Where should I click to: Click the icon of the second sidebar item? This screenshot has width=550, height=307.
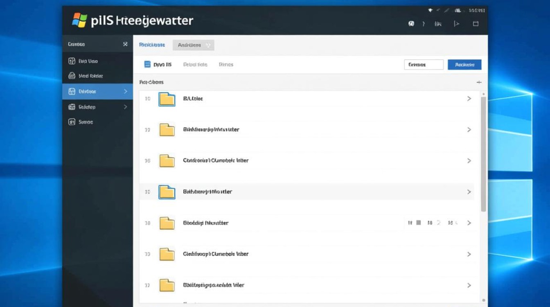pyautogui.click(x=71, y=76)
